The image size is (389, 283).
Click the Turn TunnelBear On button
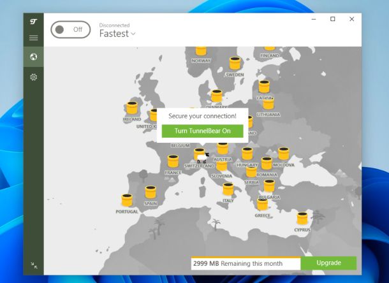(202, 131)
